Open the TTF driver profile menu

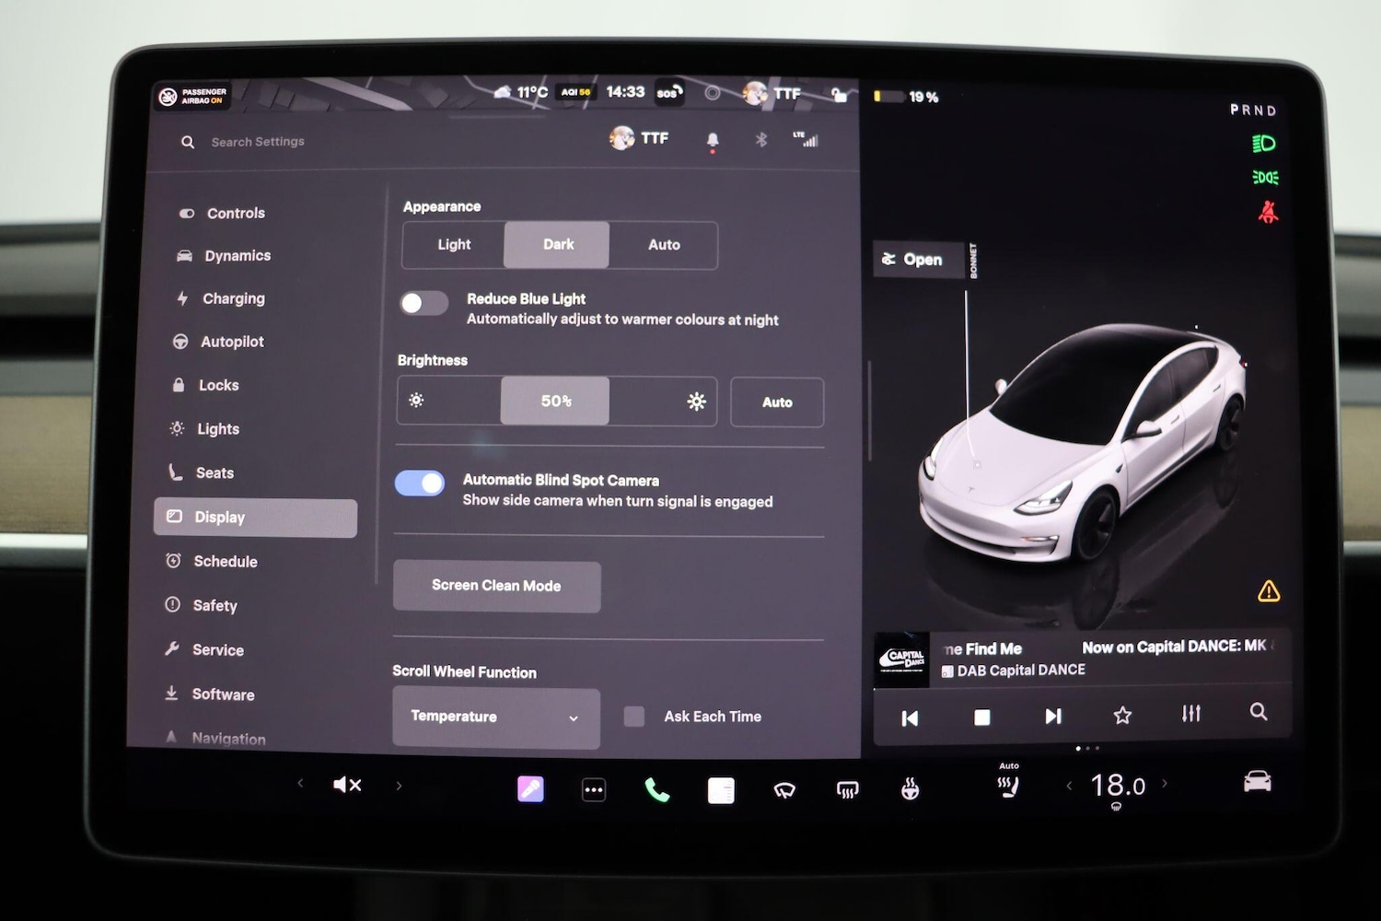pyautogui.click(x=639, y=138)
